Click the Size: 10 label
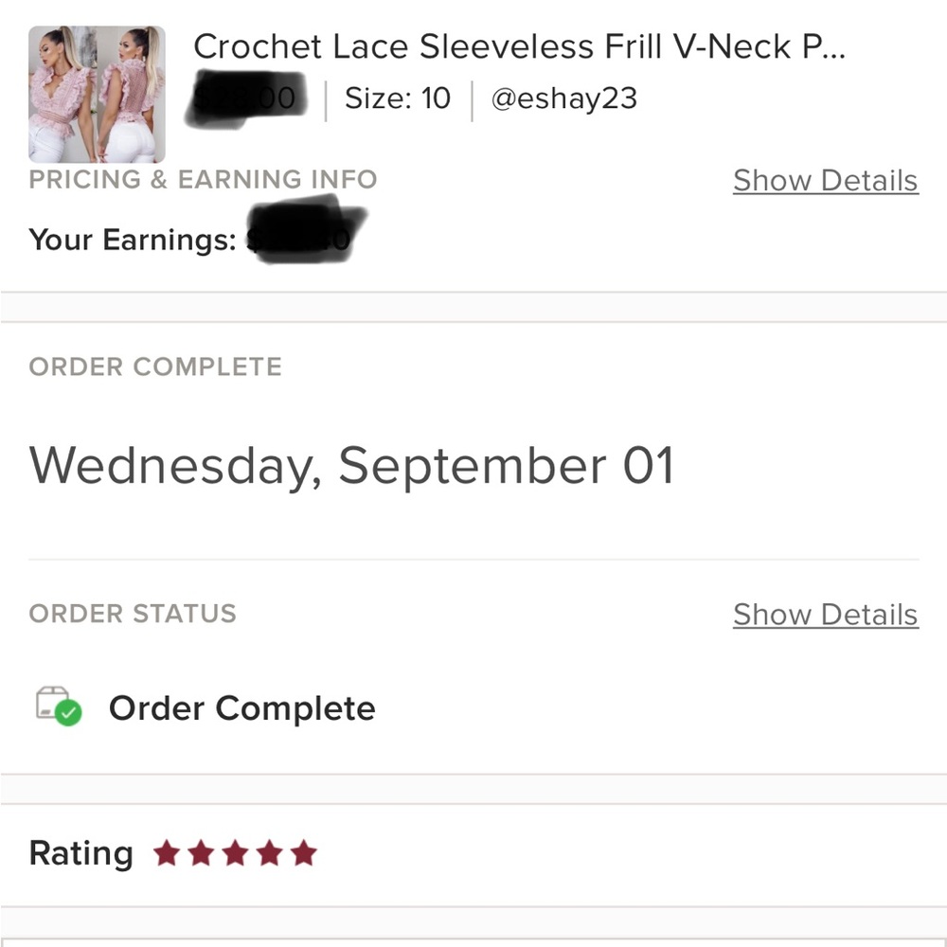 [398, 98]
